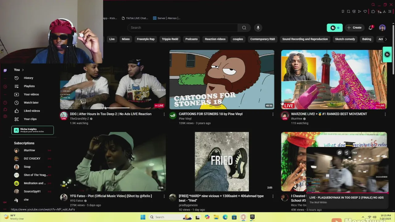The width and height of the screenshot is (395, 222).
Task: Select the Podcasts chip
Action: pos(191,39)
